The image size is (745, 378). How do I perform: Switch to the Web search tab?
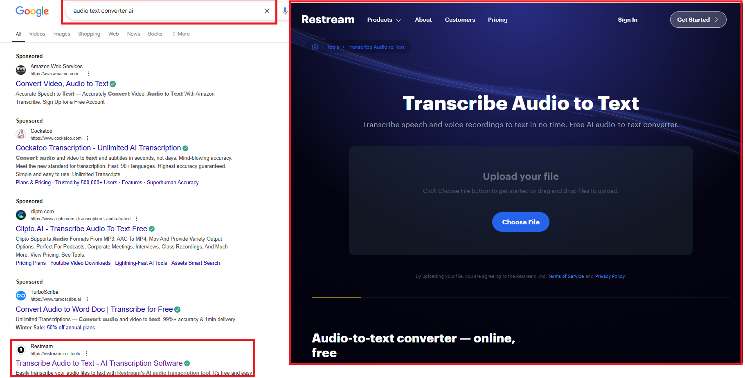(x=114, y=34)
